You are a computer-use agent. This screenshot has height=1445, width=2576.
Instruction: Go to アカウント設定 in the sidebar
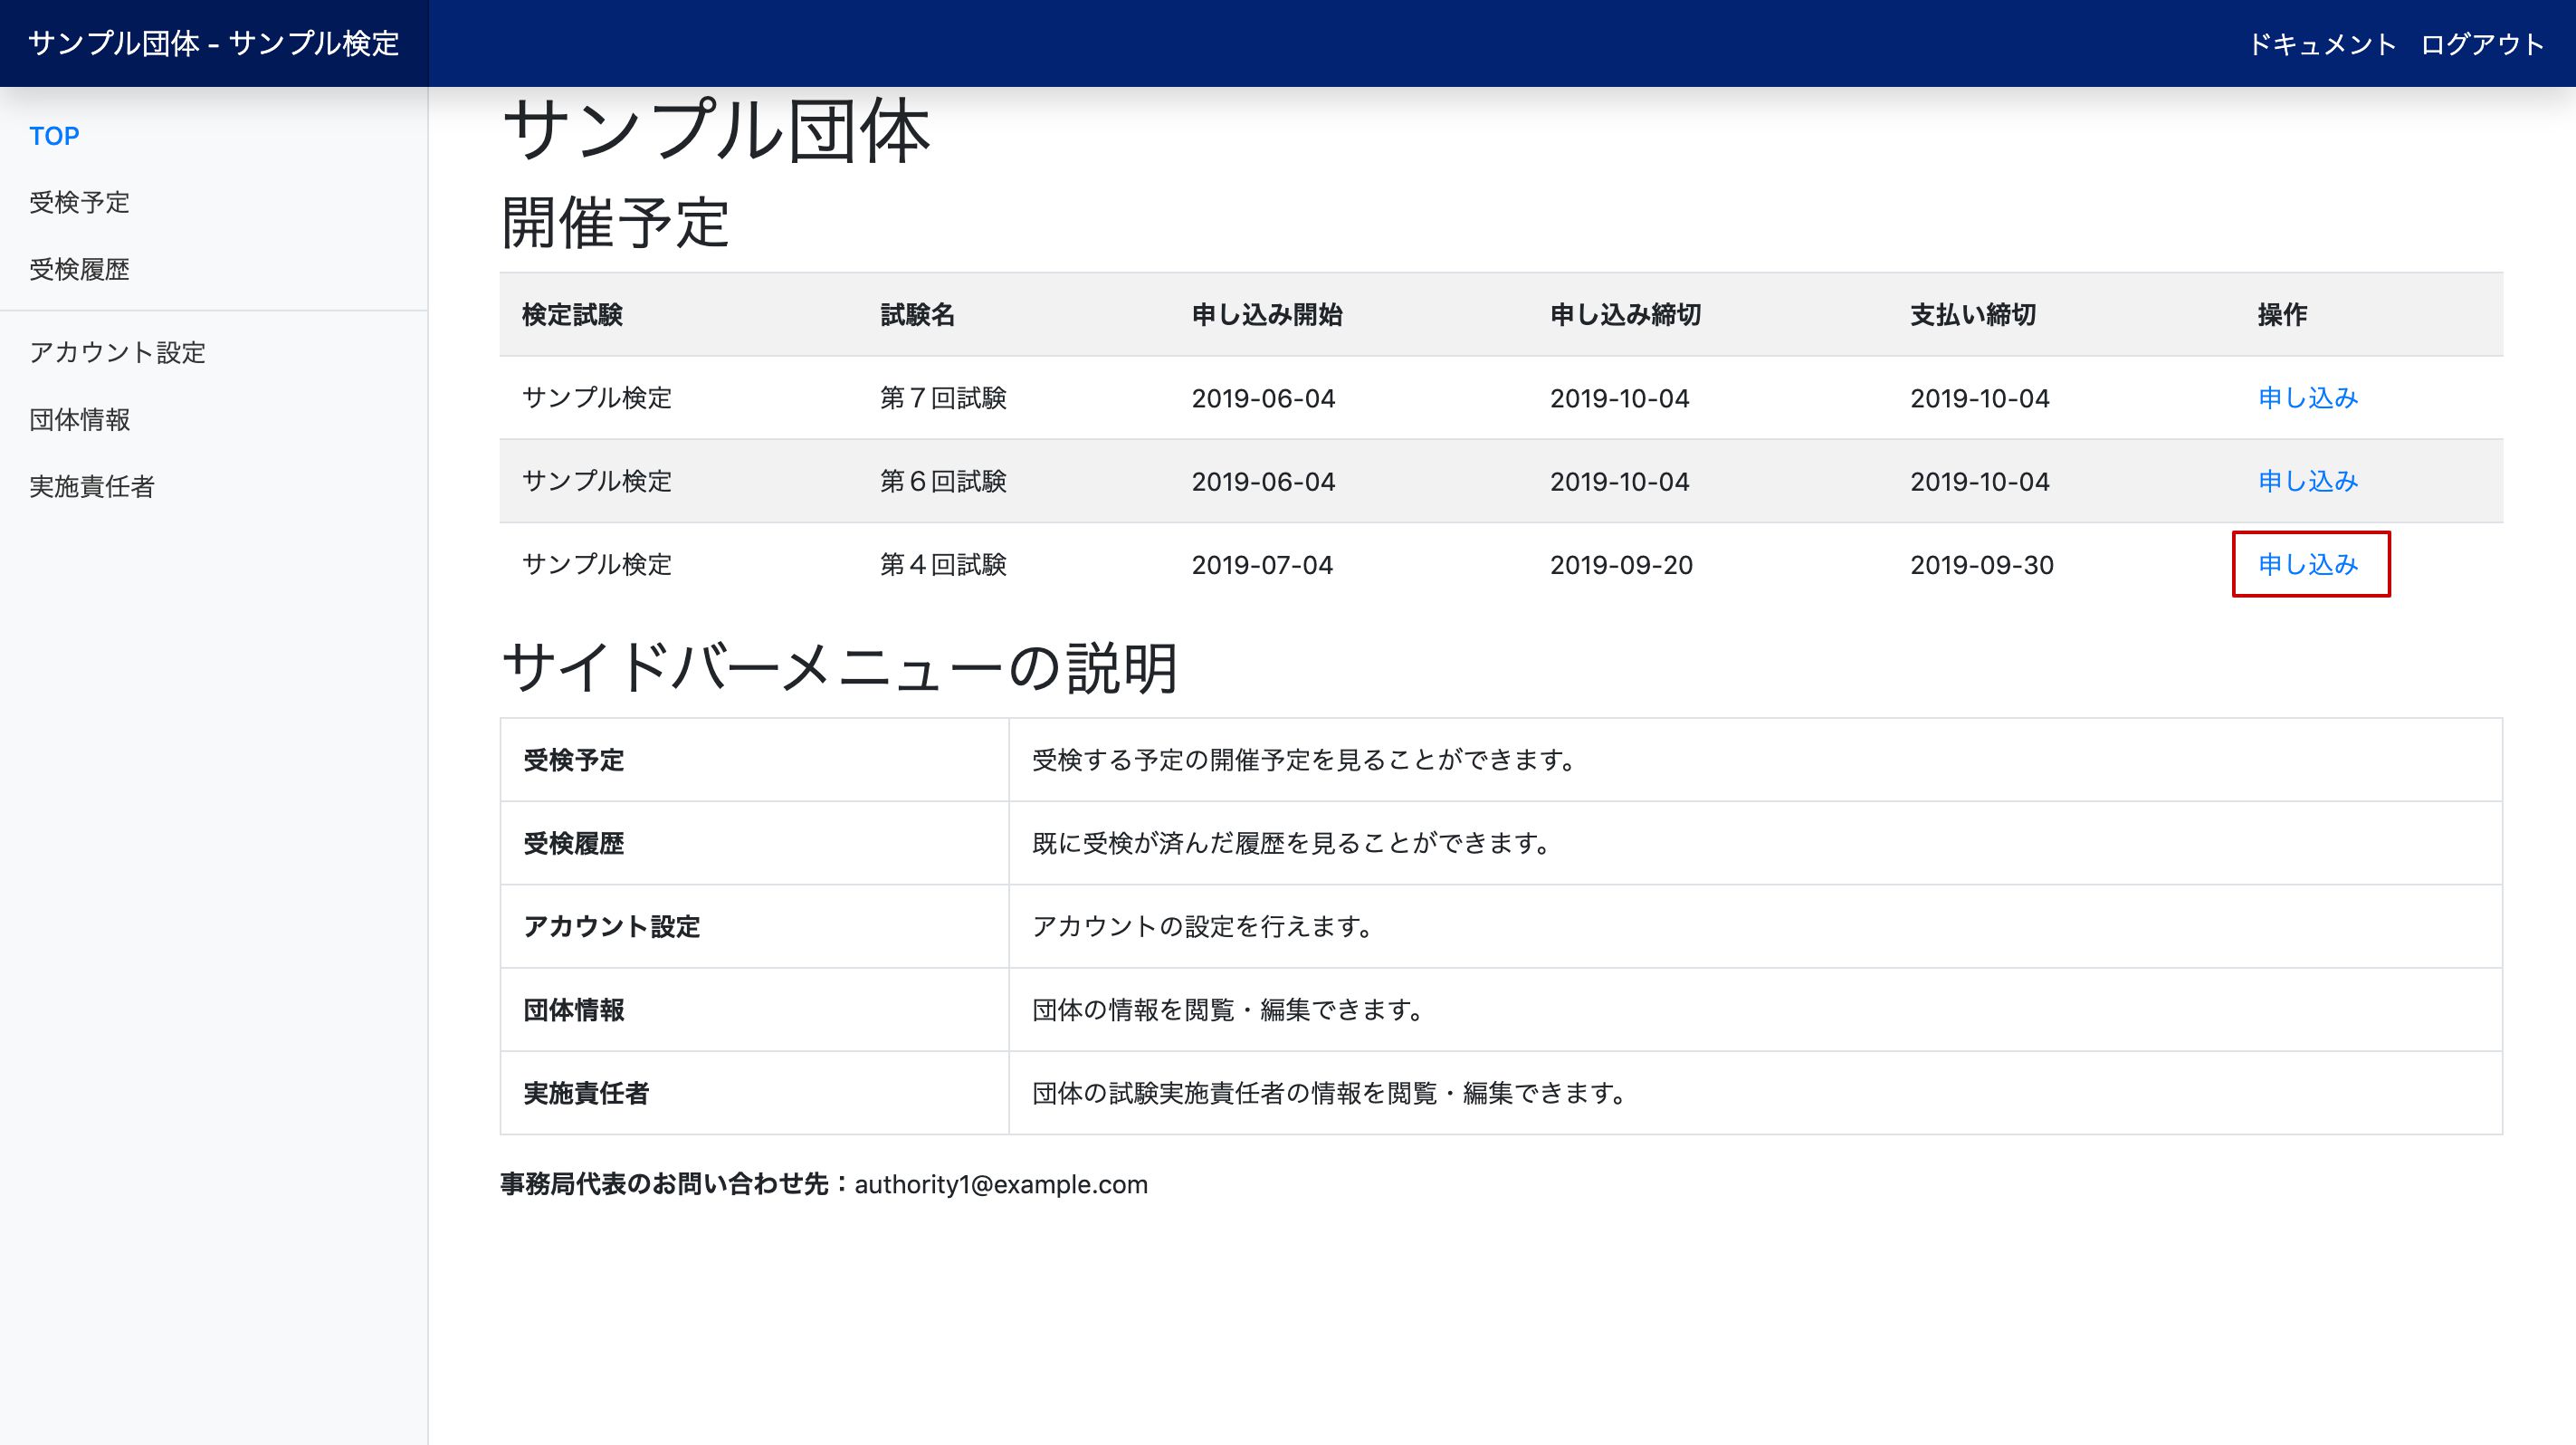pos(117,352)
